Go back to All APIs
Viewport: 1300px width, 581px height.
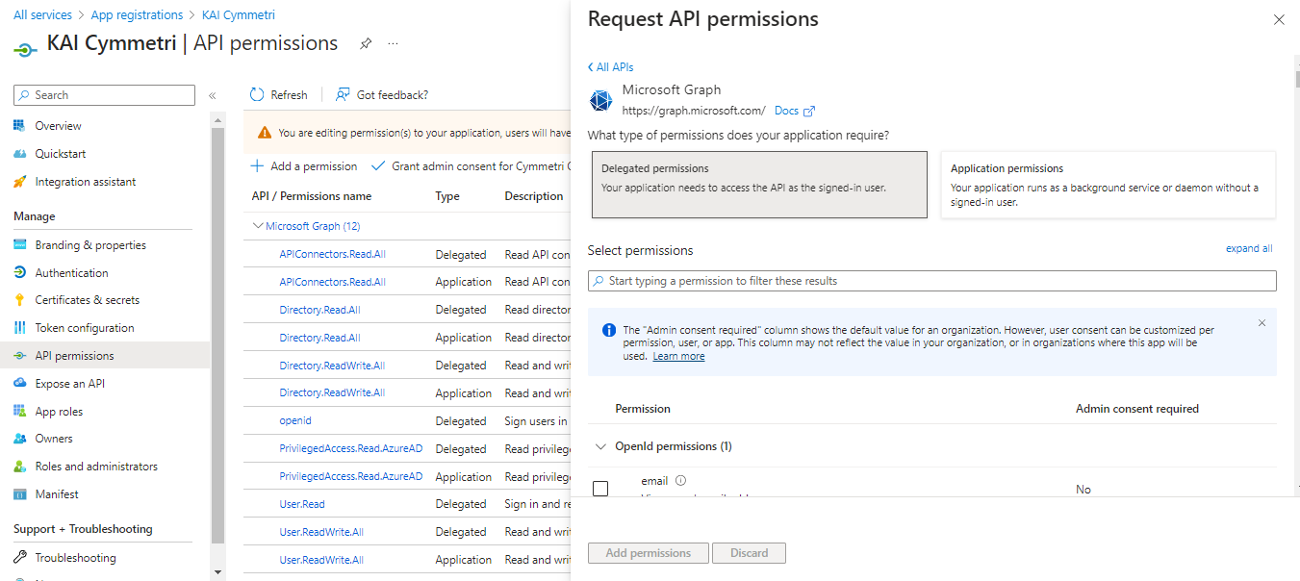coord(611,67)
